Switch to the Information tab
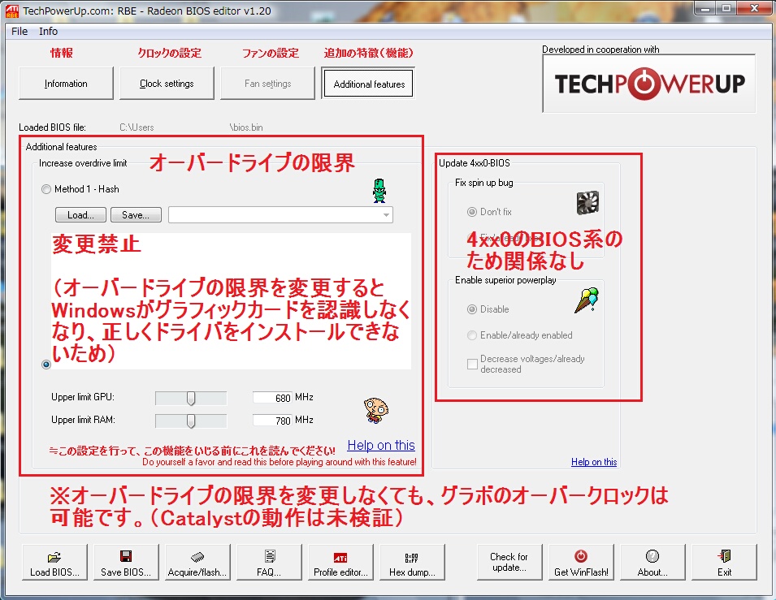 [x=66, y=84]
